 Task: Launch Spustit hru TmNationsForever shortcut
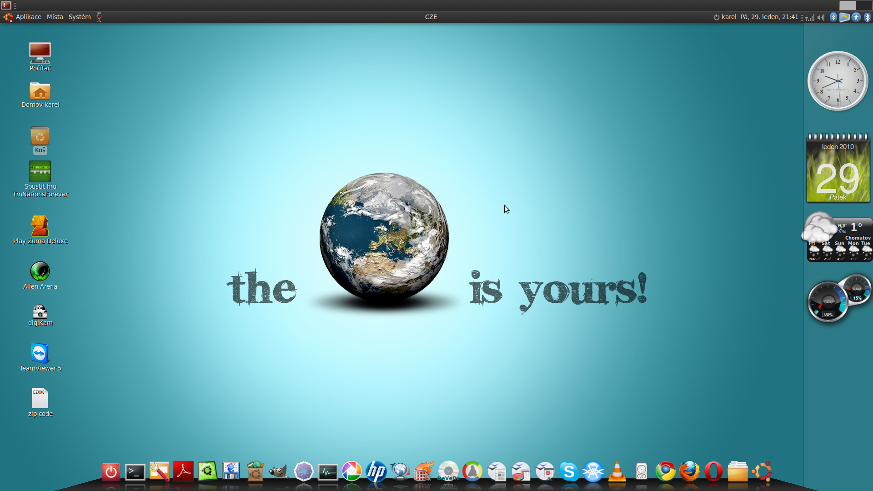point(40,179)
